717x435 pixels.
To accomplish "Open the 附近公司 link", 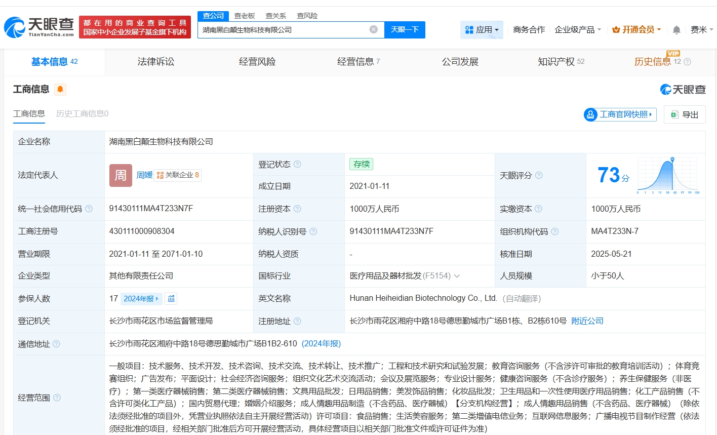I will click(587, 321).
